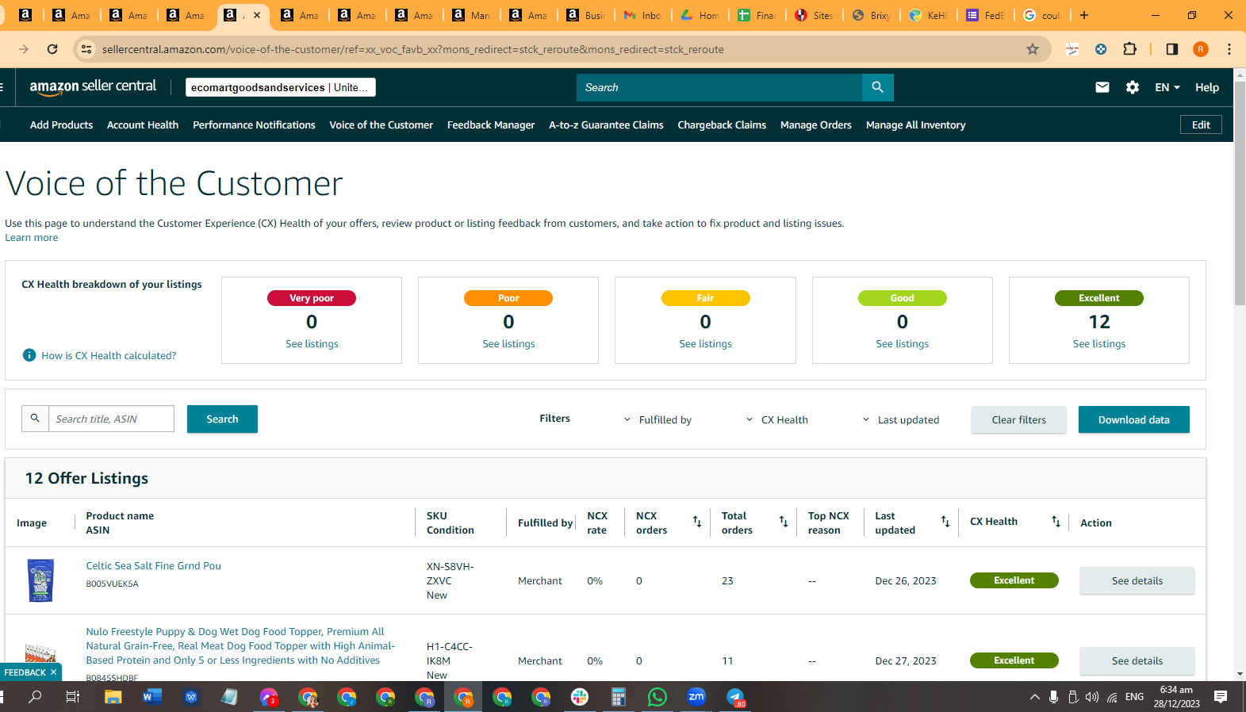1246x712 pixels.
Task: Open the Chrome profile avatar
Action: [x=1201, y=49]
